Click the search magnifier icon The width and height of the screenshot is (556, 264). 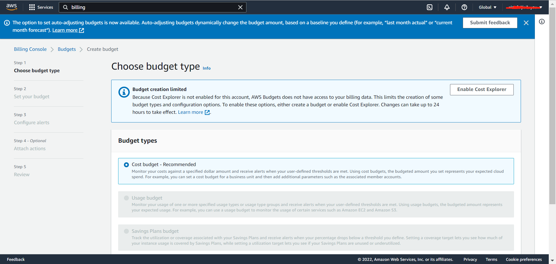(65, 7)
